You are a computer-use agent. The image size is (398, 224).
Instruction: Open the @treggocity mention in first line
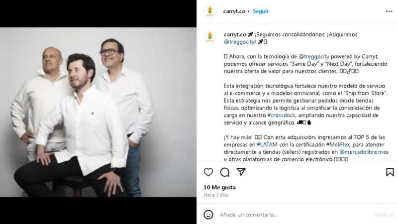[x=240, y=42]
